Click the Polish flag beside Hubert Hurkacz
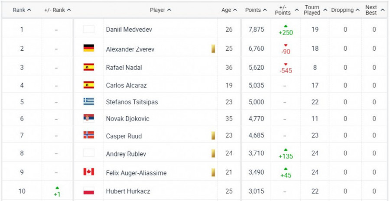Viewport: 390px width, 201px height. 89,191
